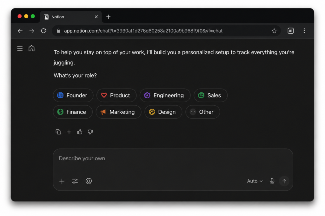Choose the Founder role
The height and width of the screenshot is (216, 325).
(73, 95)
